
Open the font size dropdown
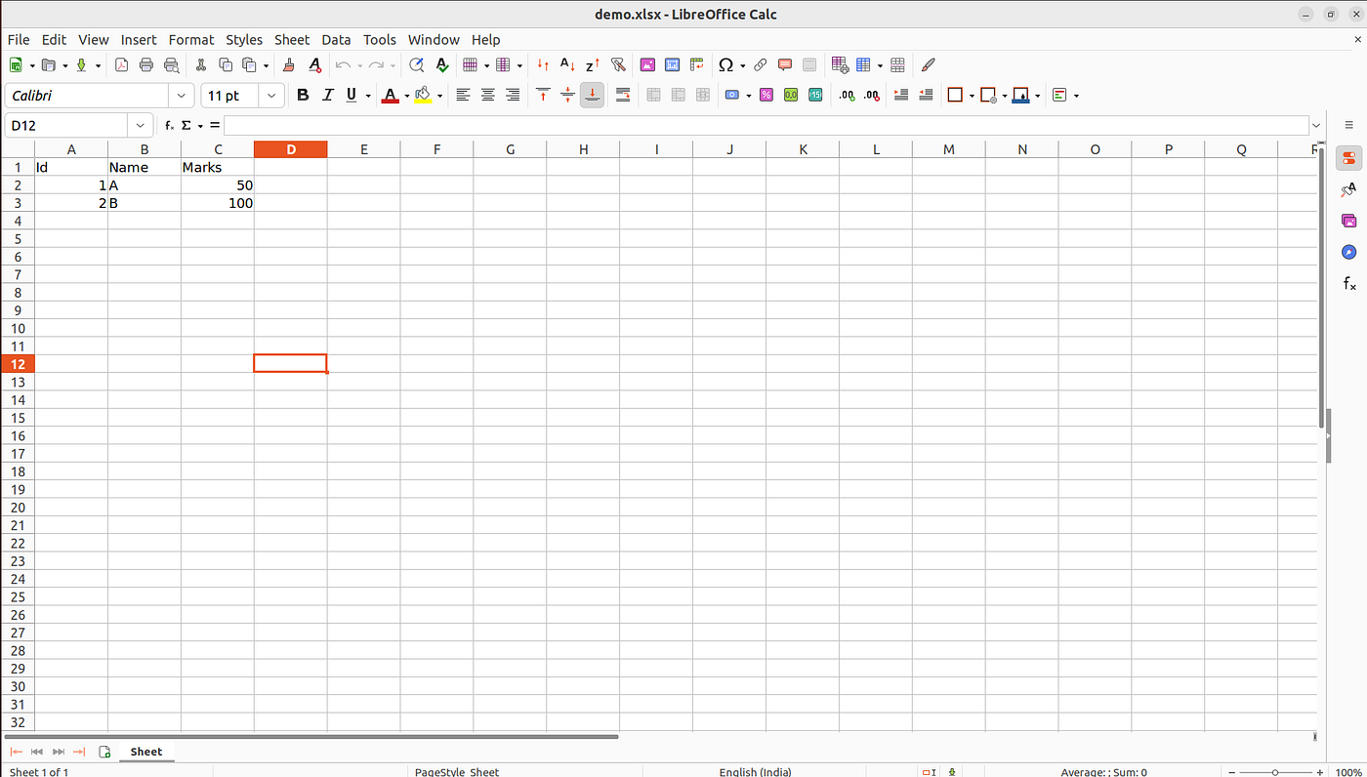point(271,95)
